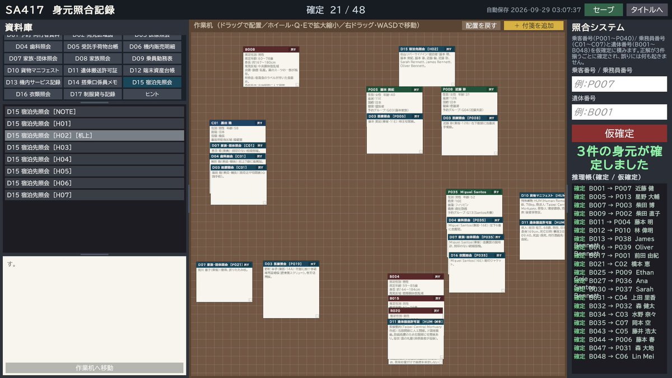Click 戻す on the D16 衣類照会 [P035] card
672x378 pixels.
pos(499,255)
